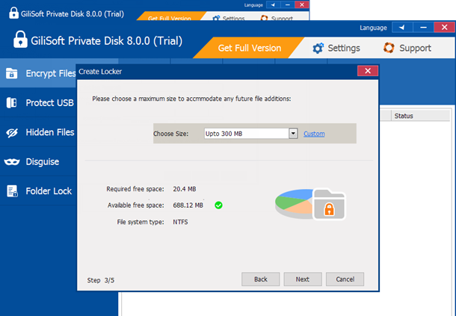
Task: Open Settings in the front window
Action: tap(336, 48)
